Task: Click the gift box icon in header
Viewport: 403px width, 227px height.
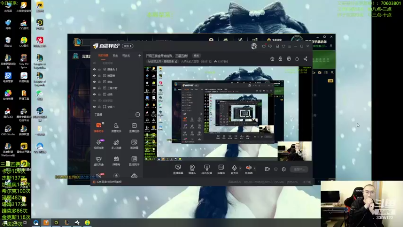Action: [x=272, y=59]
